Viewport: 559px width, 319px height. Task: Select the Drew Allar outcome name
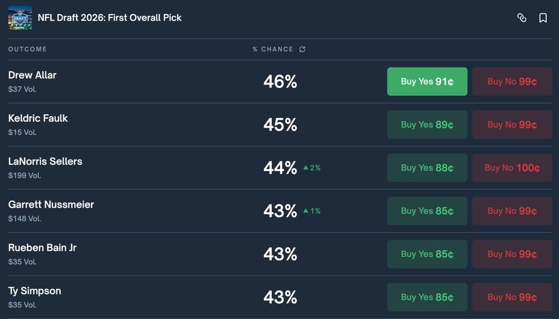tap(32, 75)
